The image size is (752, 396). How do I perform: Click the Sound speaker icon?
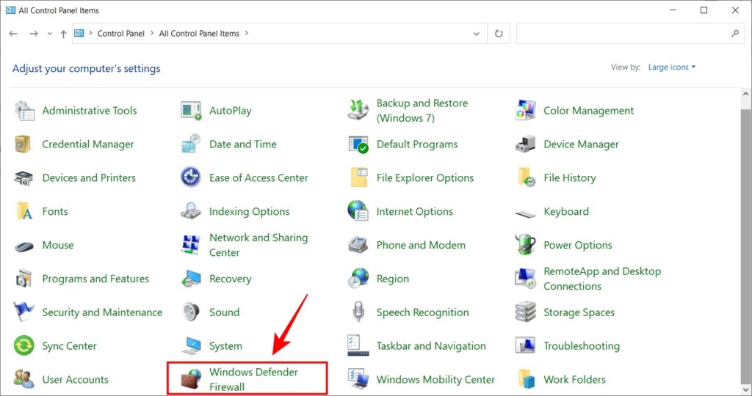click(191, 312)
